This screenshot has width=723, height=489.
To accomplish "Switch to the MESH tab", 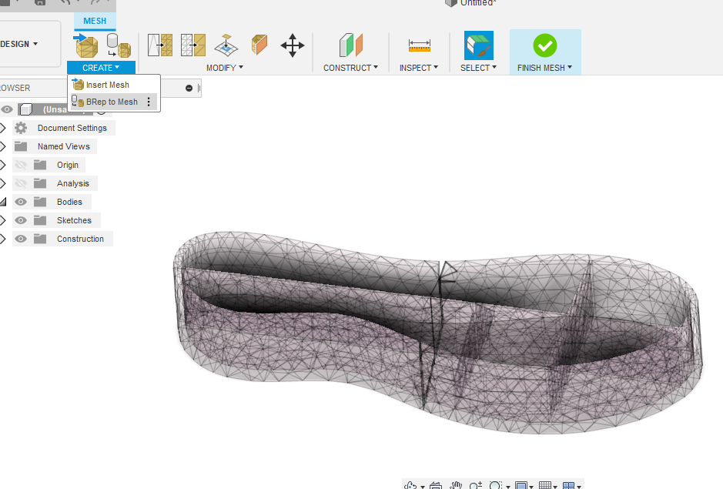I will pos(95,21).
